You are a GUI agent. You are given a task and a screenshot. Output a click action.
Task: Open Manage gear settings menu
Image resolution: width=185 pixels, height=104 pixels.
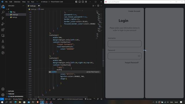[x=3, y=95]
